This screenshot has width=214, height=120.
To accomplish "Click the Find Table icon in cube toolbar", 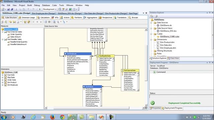I will (54, 22).
